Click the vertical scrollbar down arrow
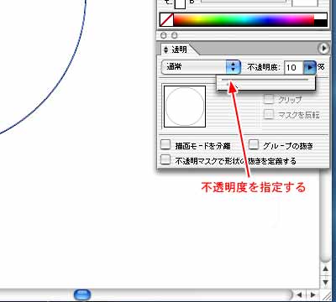The height and width of the screenshot is (302, 336). [x=325, y=282]
